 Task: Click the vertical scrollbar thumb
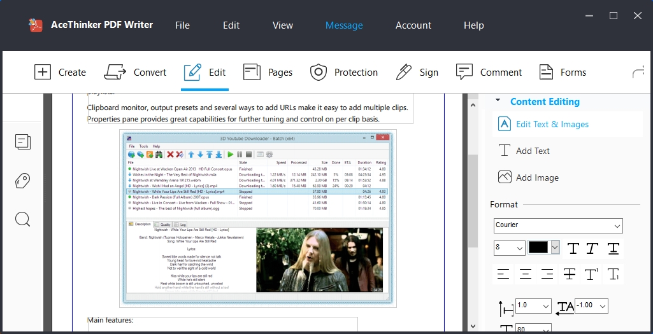click(x=473, y=201)
